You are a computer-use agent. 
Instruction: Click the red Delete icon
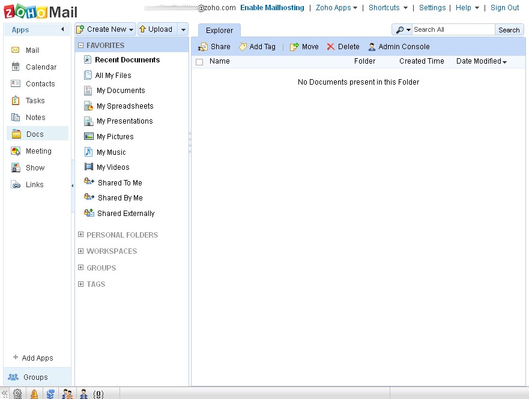tap(330, 47)
